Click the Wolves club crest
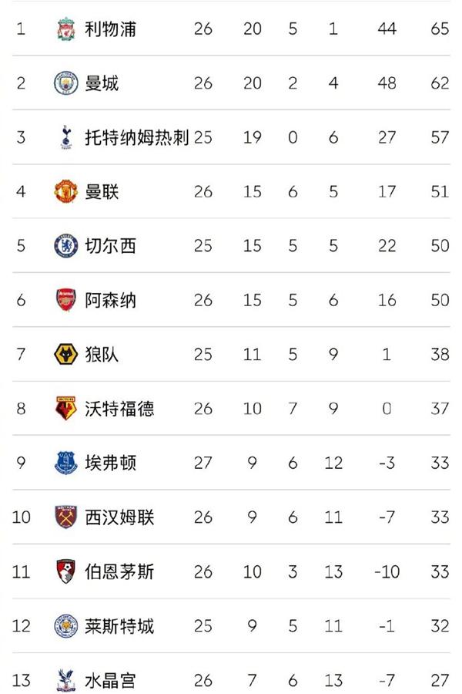462x694 pixels. 66,354
